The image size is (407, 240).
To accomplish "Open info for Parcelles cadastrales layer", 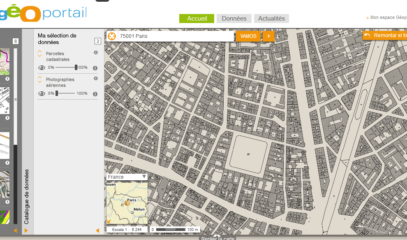I will [95, 68].
